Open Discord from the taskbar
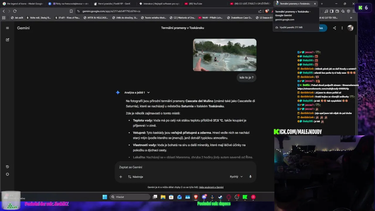Viewport: 375px width, 211px height. (204, 197)
